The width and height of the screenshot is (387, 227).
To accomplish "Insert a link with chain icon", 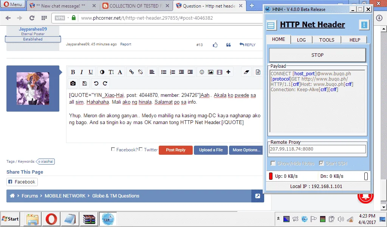I will [132, 72].
